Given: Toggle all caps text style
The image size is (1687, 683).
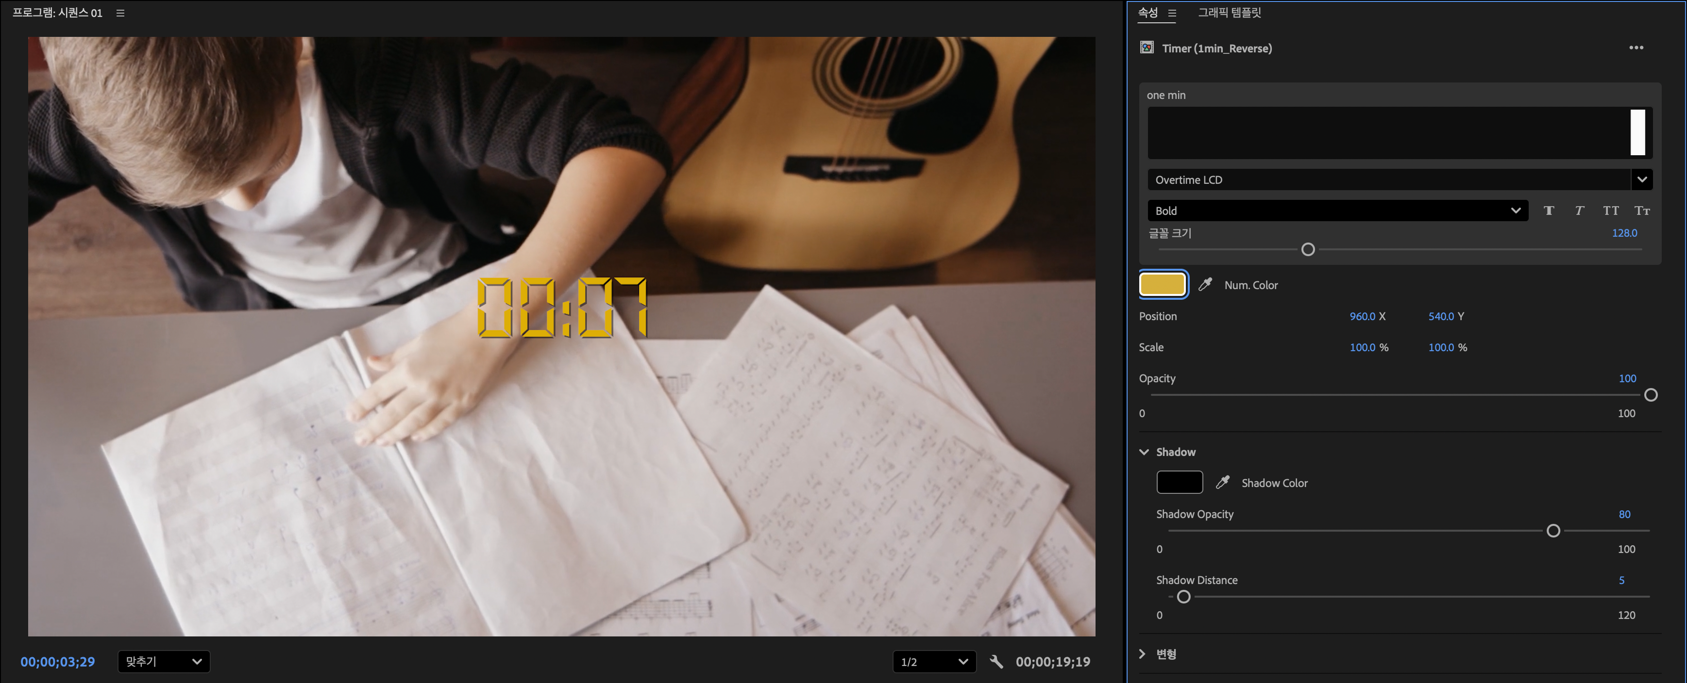Looking at the screenshot, I should pyautogui.click(x=1610, y=211).
